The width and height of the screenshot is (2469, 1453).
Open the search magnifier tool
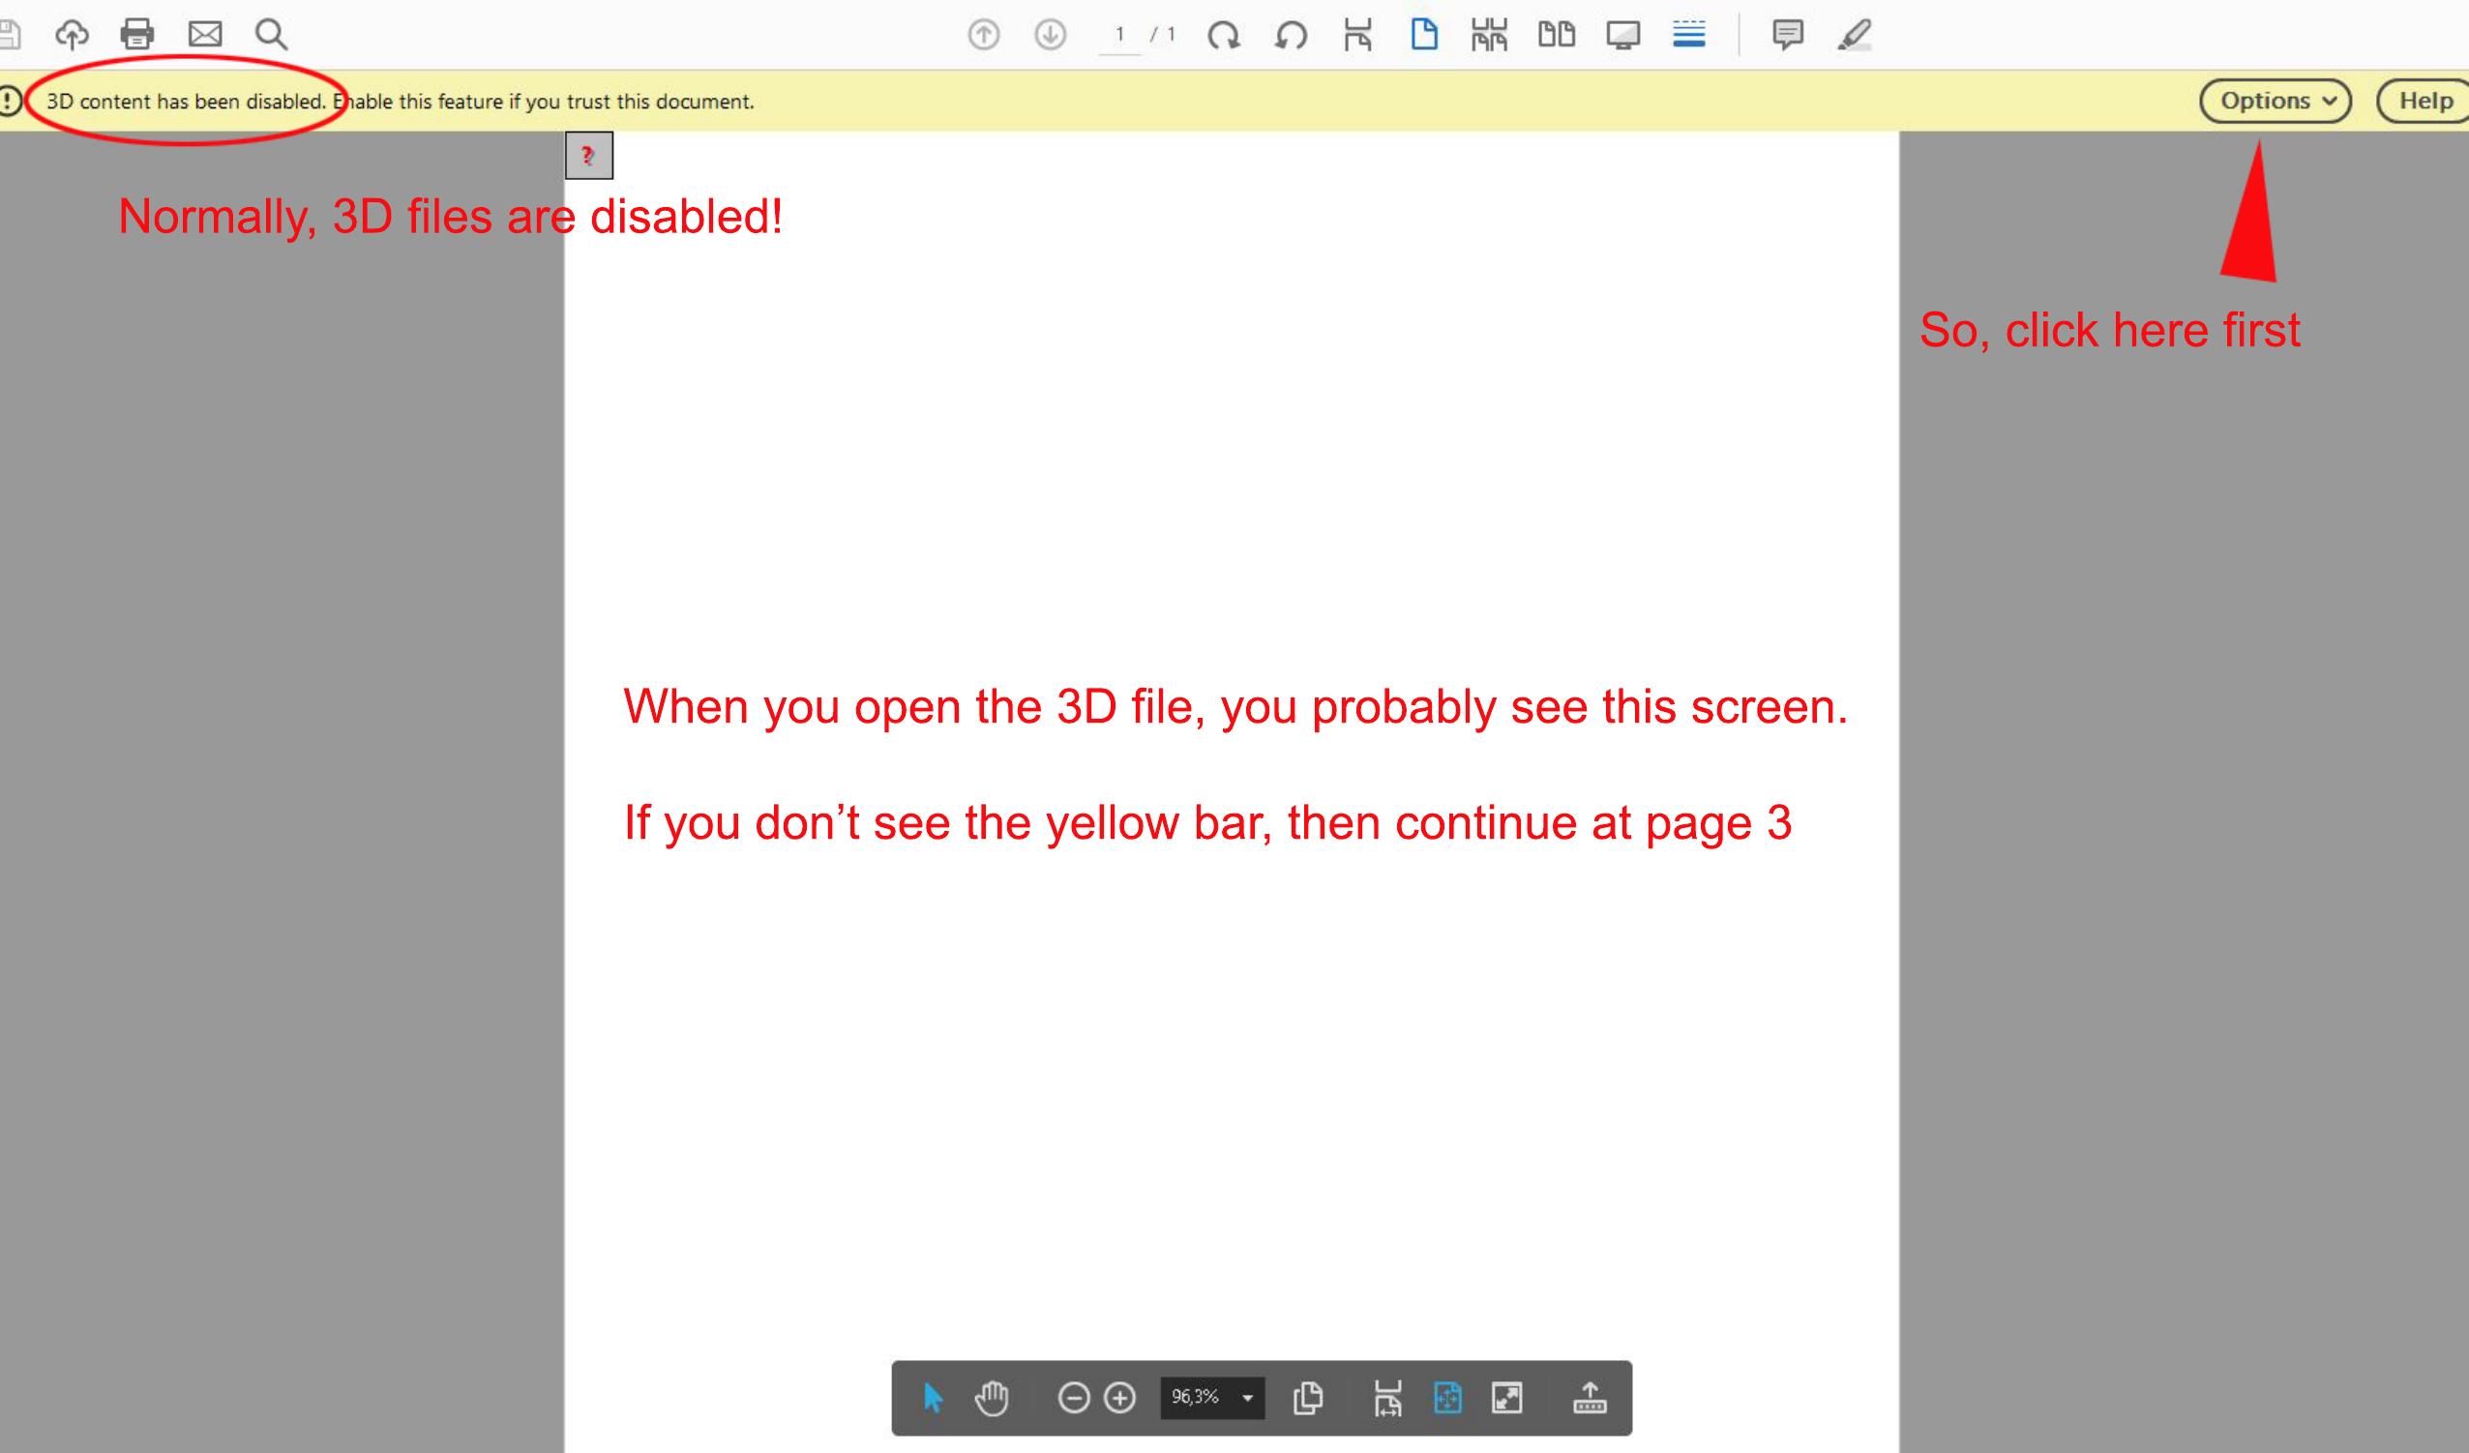[272, 34]
